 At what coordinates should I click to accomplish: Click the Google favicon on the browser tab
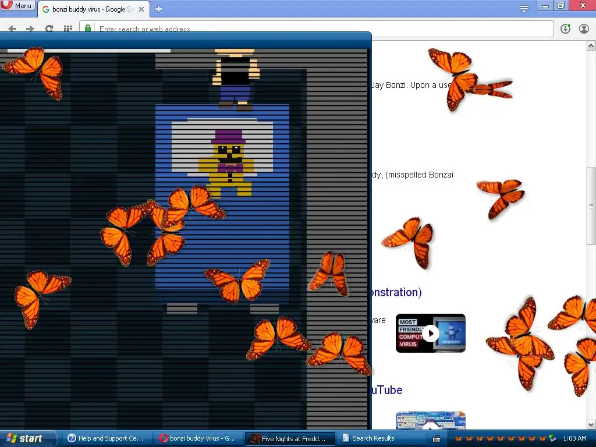click(x=46, y=9)
